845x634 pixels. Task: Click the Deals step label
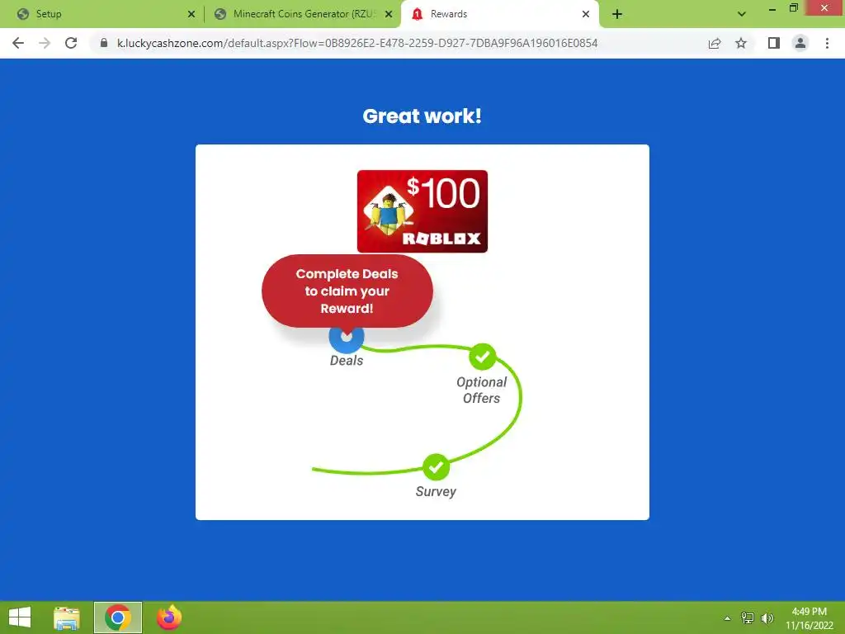[347, 361]
